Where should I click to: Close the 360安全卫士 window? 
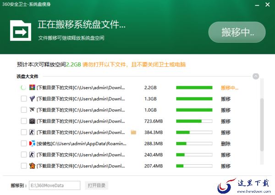[268, 5]
